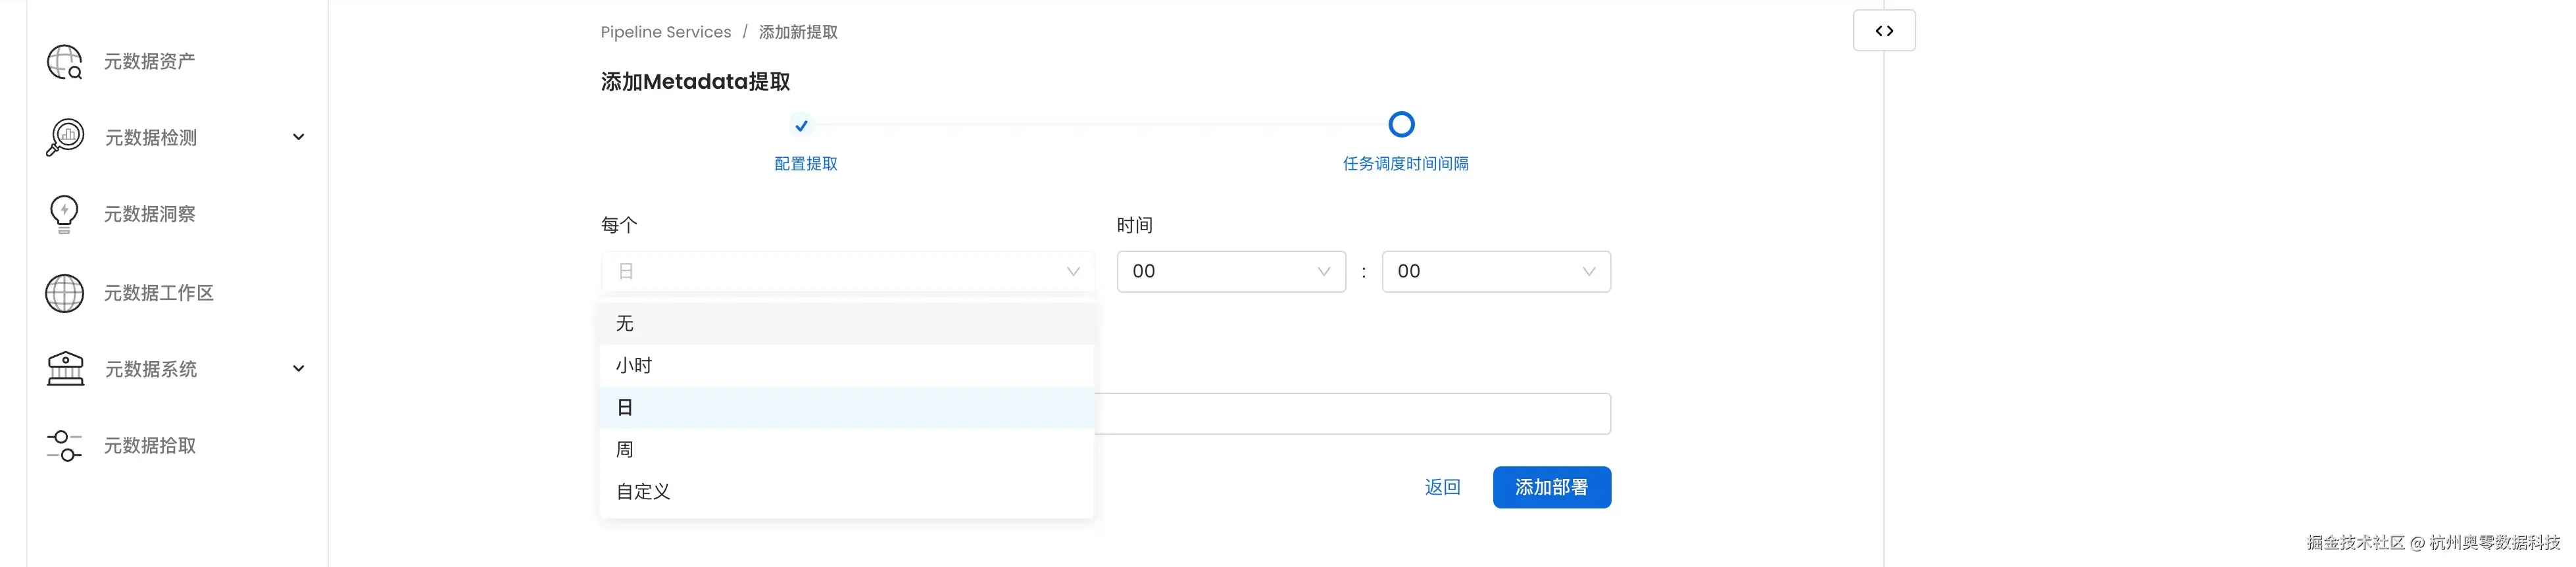The height and width of the screenshot is (567, 2576).
Task: Expand the 元数据检测 section chevron
Action: click(x=298, y=137)
